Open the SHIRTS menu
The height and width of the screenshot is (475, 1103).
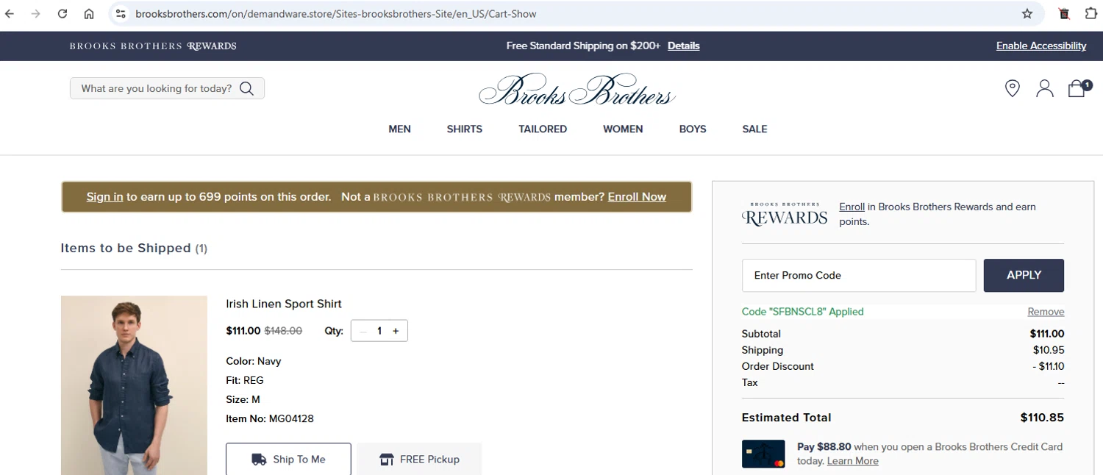465,129
